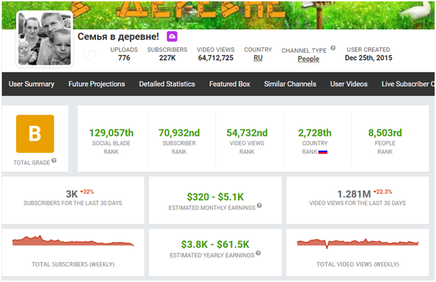Click the heart favorite icon

90,56
